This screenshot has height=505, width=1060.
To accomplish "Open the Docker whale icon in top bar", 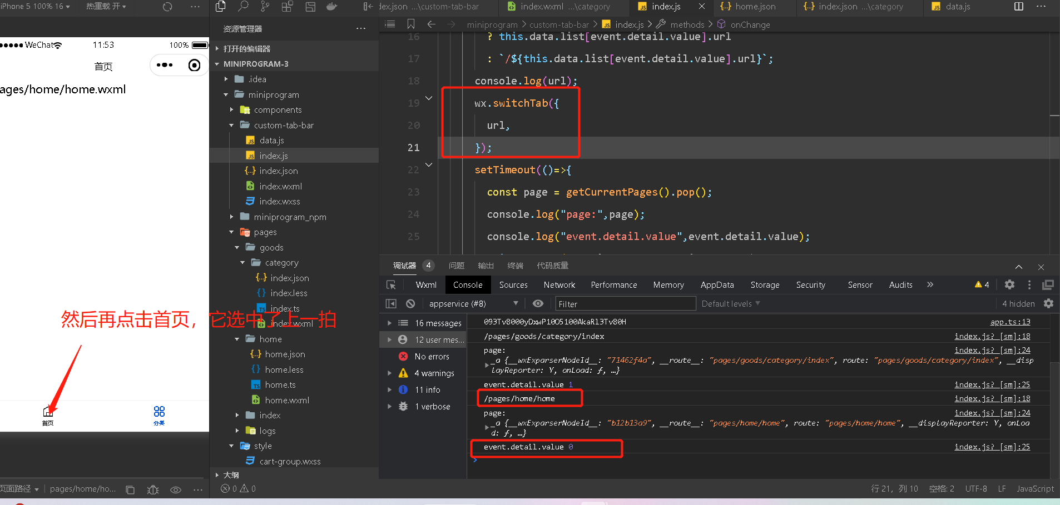I will point(332,7).
